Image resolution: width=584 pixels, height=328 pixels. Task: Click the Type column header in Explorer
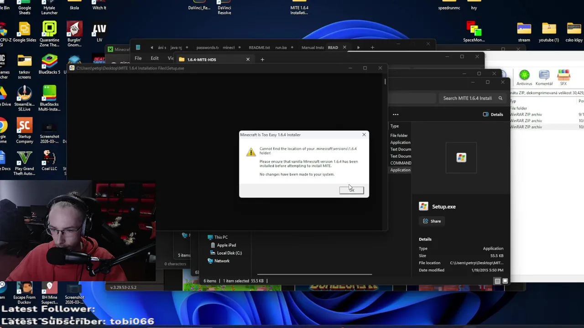pos(395,126)
